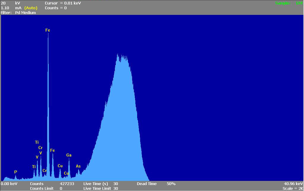Select the P peak label
The width and height of the screenshot is (304, 191).
[x=16, y=172]
